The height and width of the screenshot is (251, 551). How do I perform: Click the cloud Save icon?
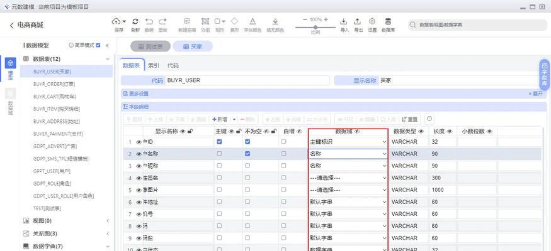tap(117, 22)
